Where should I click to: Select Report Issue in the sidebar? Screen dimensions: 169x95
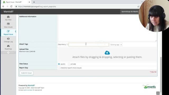coord(8,33)
